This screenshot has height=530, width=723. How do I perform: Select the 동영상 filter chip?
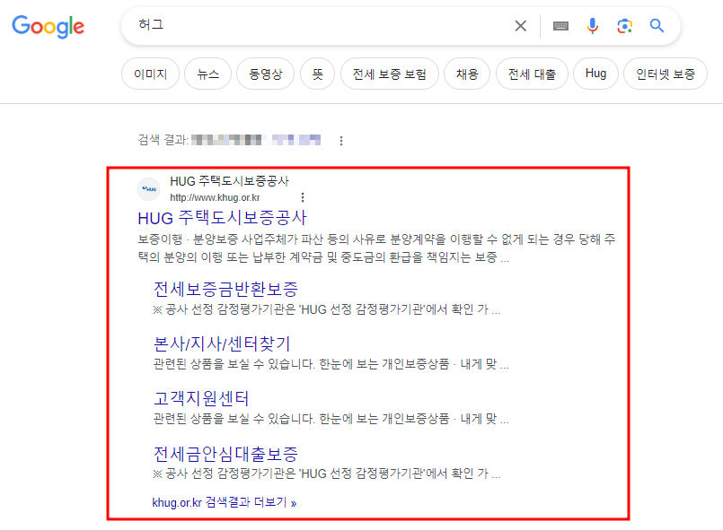coord(267,74)
